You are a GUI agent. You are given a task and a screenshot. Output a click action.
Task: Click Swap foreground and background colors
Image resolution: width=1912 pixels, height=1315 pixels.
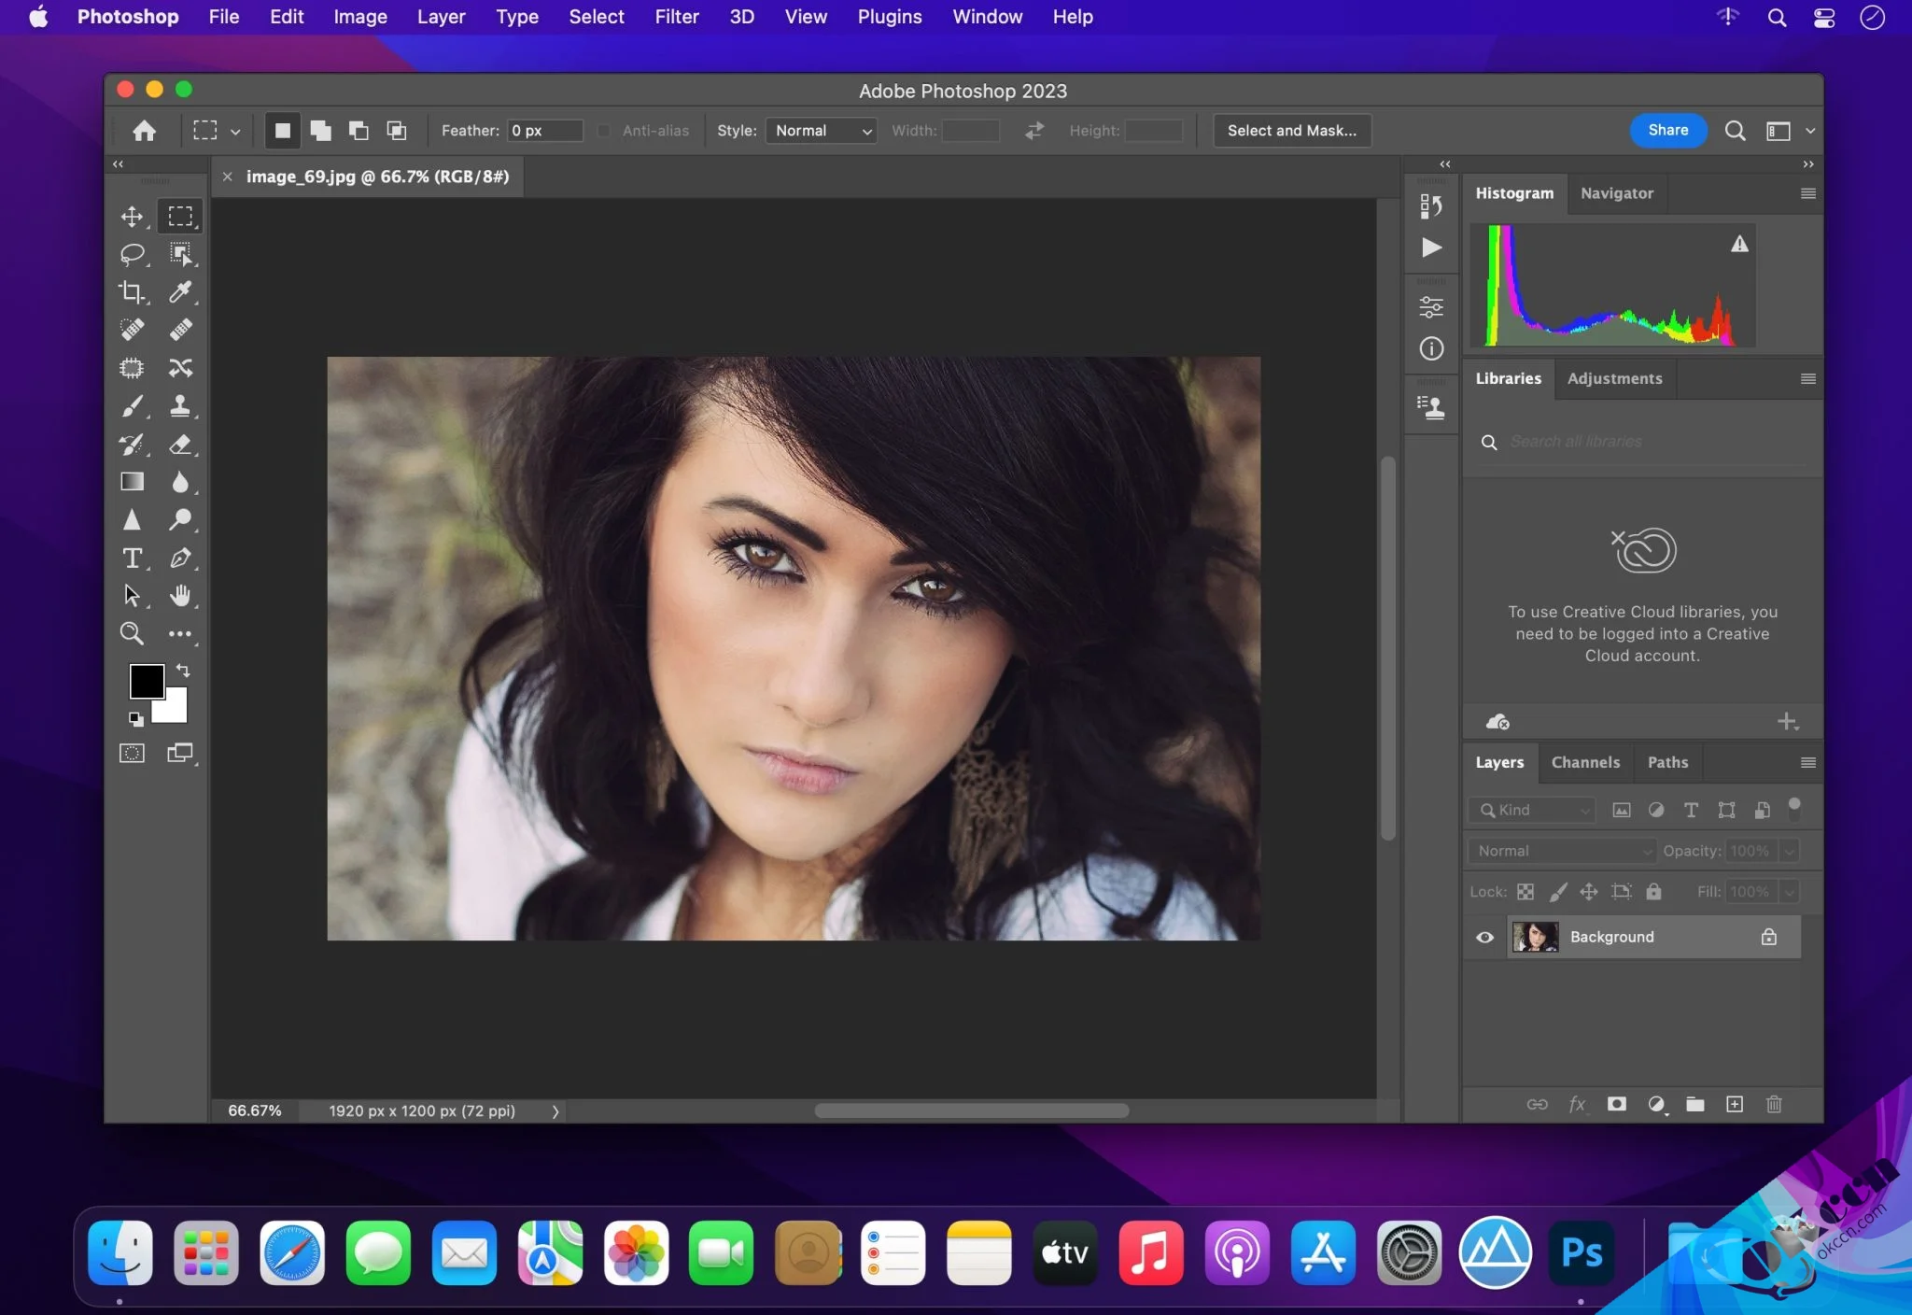(x=183, y=671)
